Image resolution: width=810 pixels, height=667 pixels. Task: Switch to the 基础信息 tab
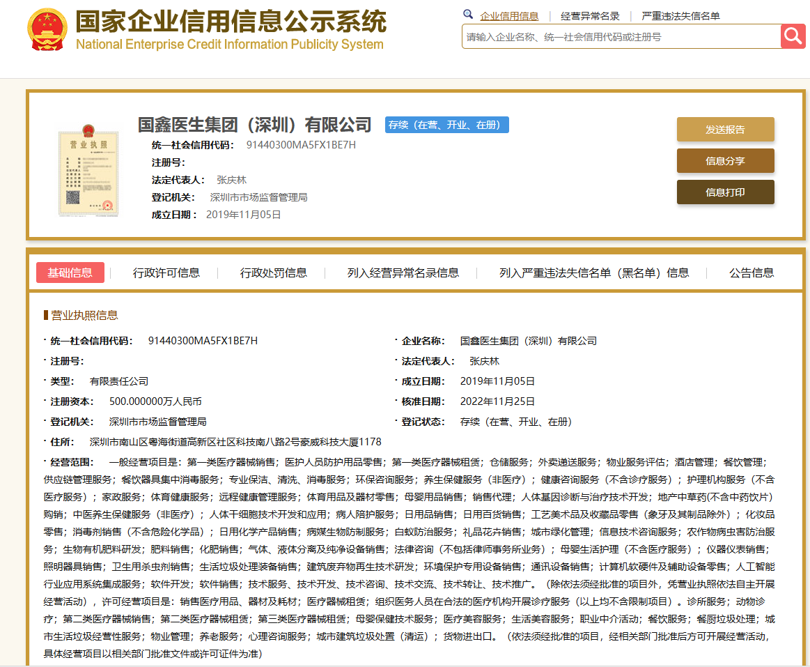point(70,273)
